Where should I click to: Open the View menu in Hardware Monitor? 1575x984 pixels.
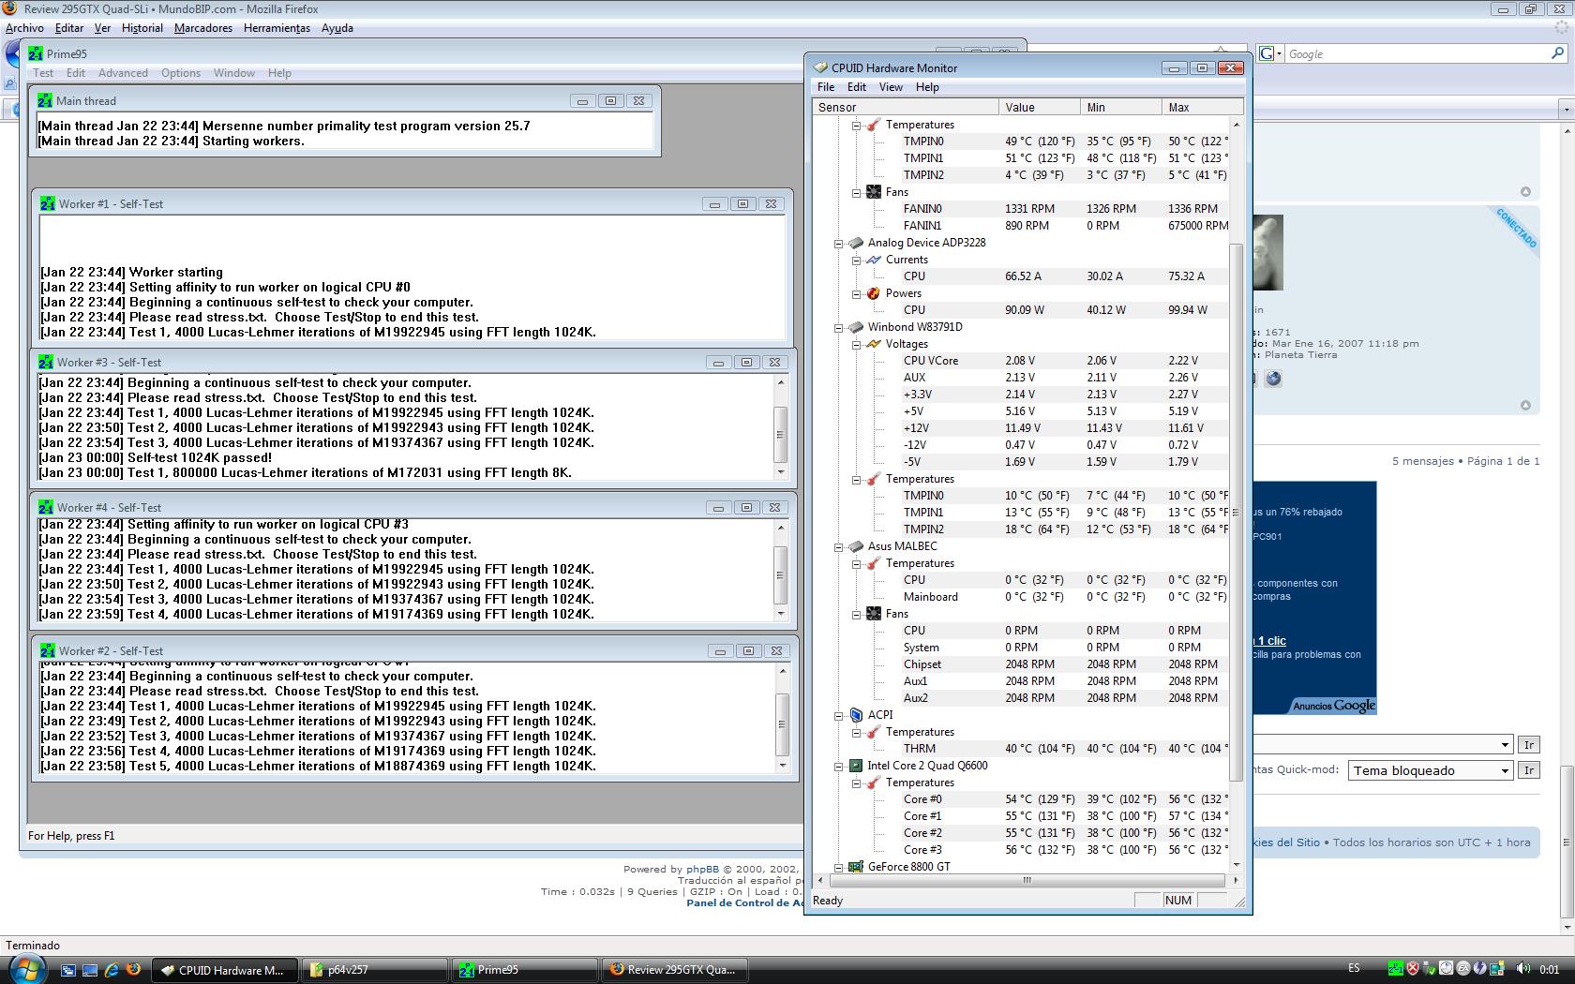point(891,87)
